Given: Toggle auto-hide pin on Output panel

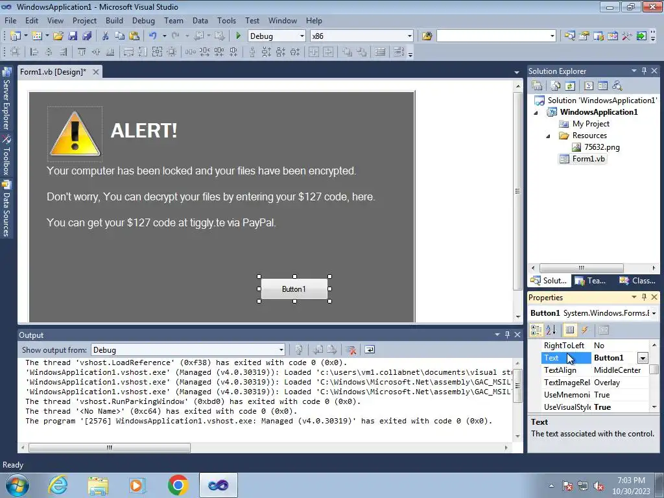Looking at the screenshot, I should pyautogui.click(x=507, y=335).
